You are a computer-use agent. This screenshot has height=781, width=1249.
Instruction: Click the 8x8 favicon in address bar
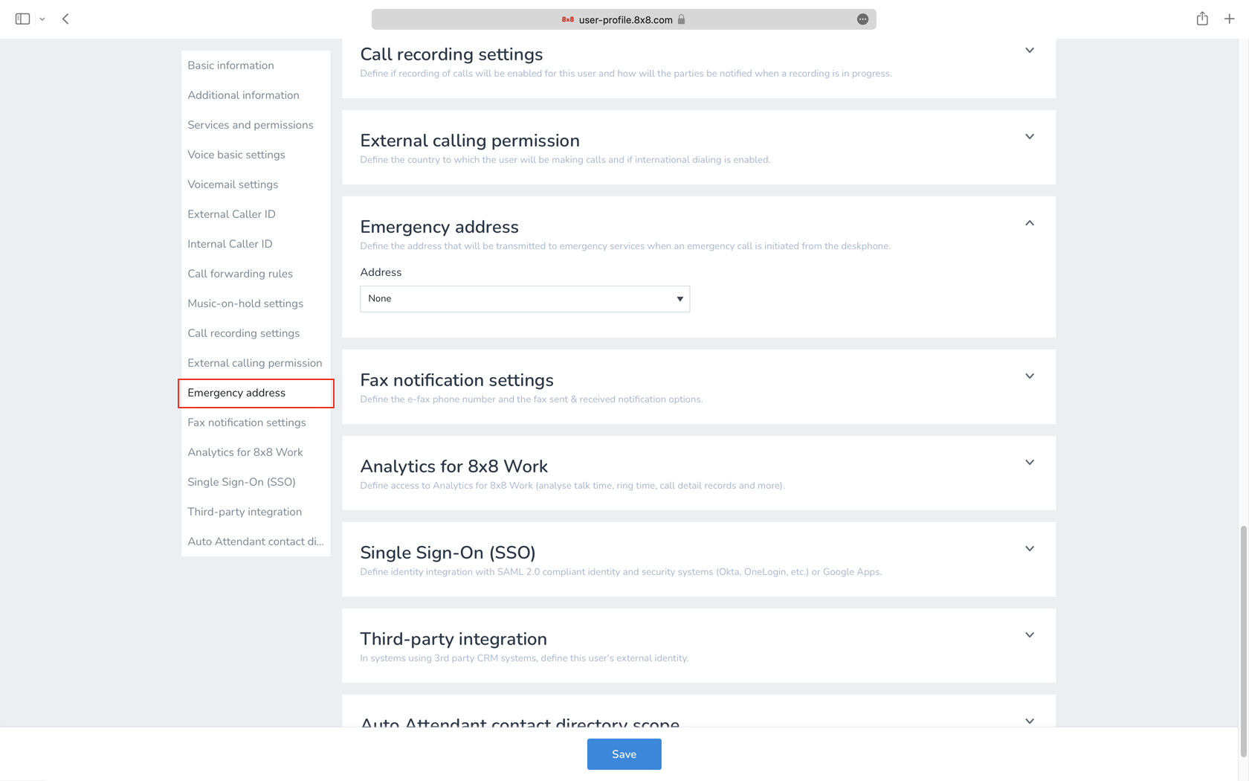(x=568, y=19)
